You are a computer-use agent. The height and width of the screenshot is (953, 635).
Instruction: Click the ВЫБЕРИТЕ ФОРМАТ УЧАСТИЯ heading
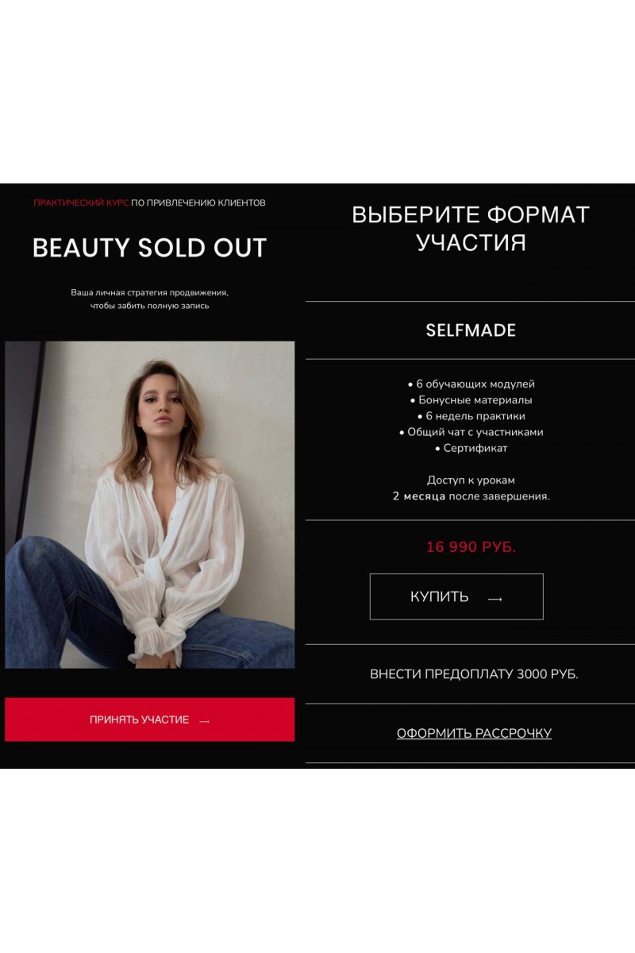[471, 228]
